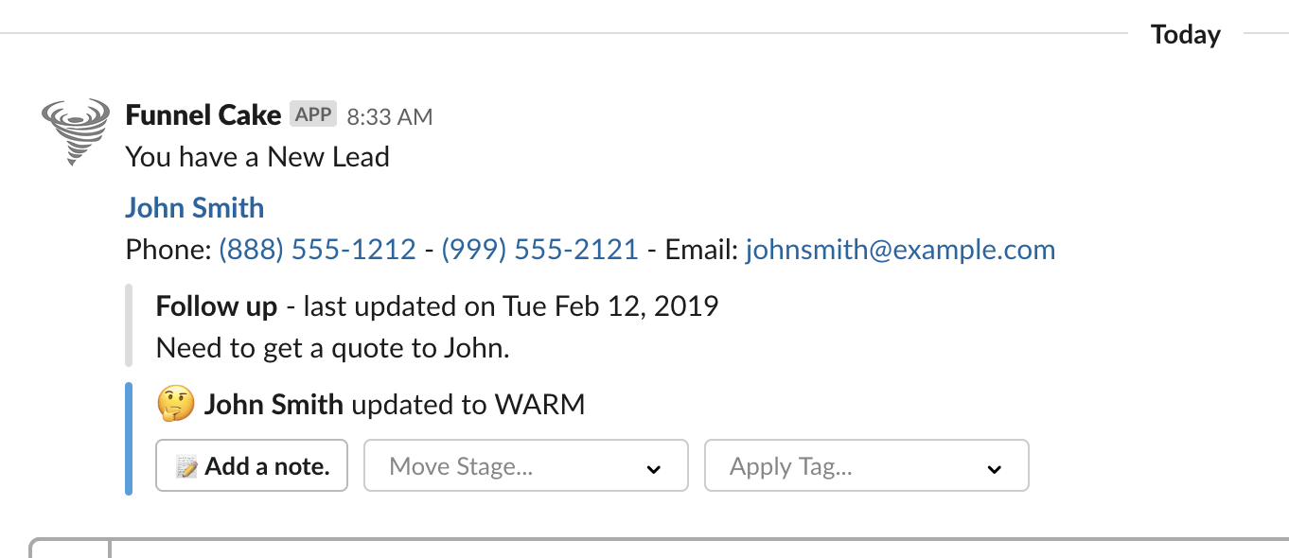Click the Funnel Cake tornado avatar icon
The width and height of the screenshot is (1289, 558).
(x=76, y=132)
